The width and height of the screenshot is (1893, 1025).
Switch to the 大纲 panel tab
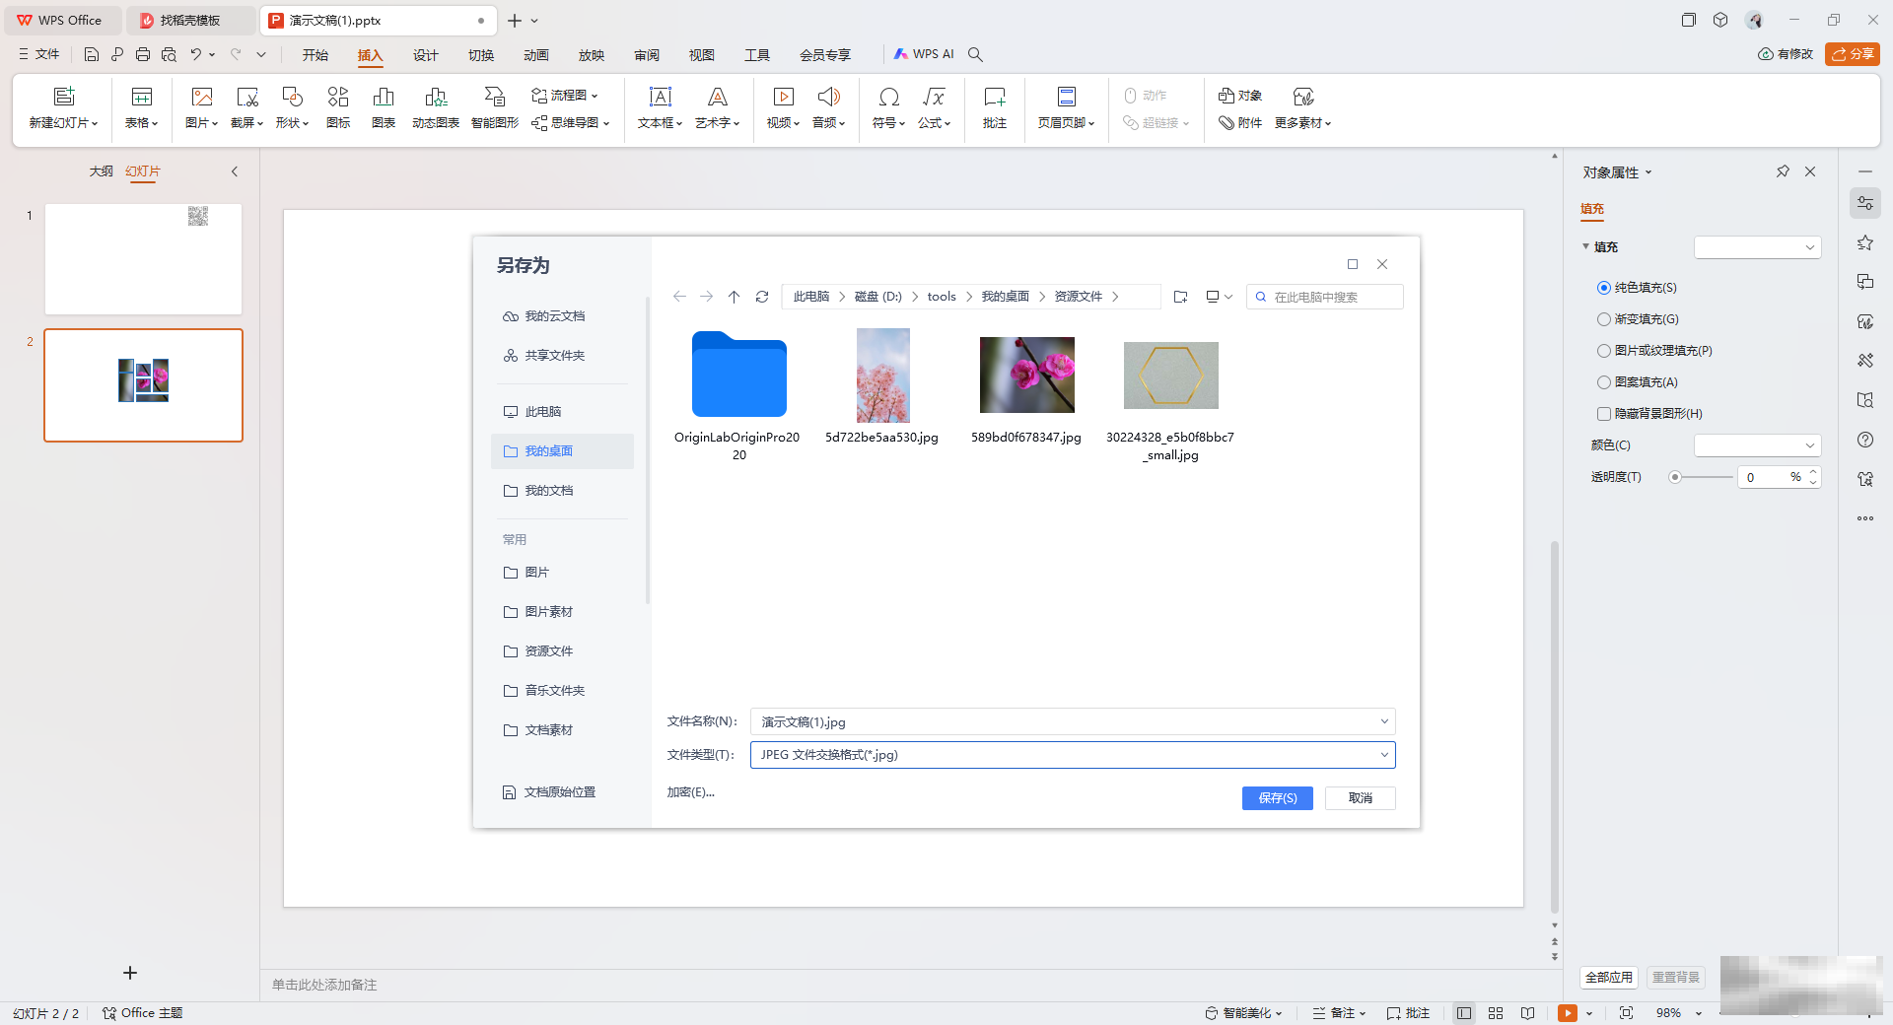pyautogui.click(x=102, y=171)
